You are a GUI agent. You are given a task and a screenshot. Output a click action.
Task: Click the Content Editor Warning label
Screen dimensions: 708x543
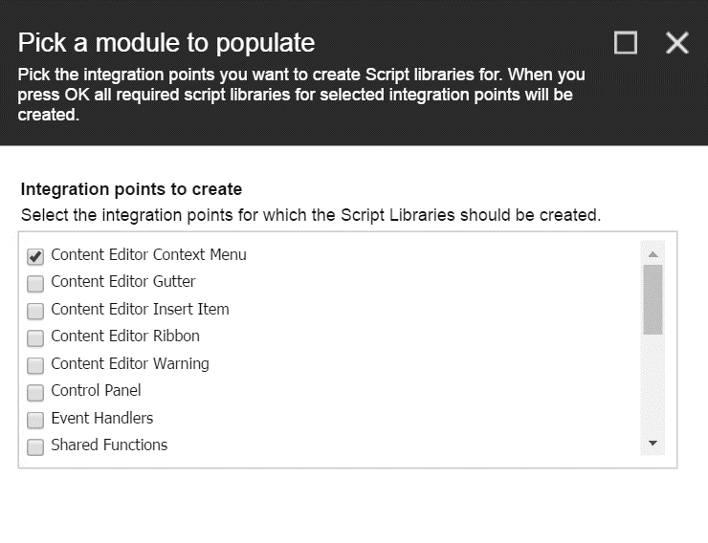coord(130,363)
